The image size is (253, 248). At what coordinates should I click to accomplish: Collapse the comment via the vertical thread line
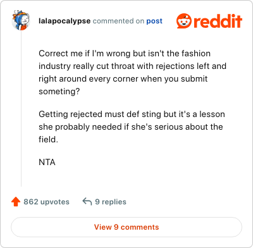point(21,109)
